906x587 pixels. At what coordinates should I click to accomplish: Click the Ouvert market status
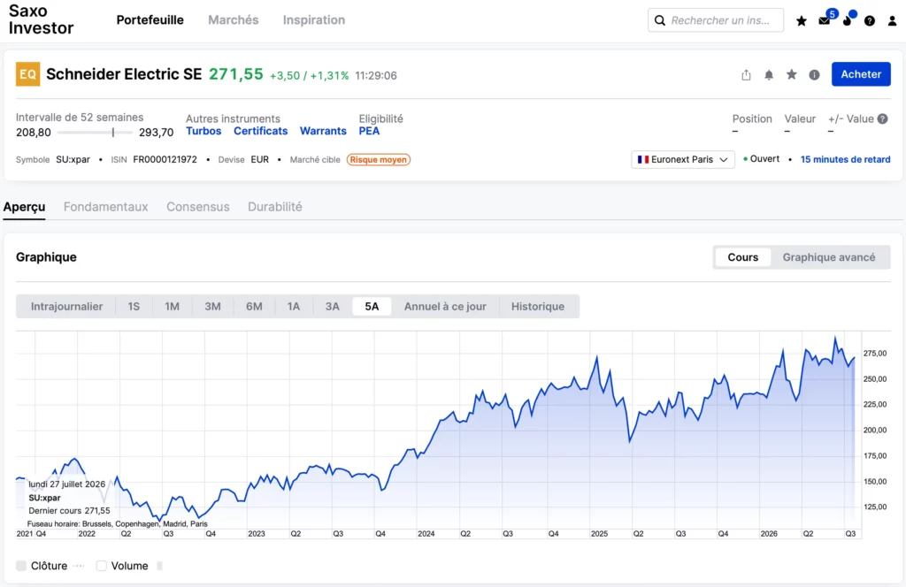(764, 159)
